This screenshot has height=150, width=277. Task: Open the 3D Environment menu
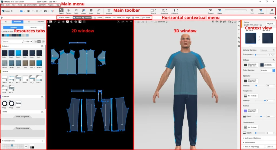(x=30, y=5)
